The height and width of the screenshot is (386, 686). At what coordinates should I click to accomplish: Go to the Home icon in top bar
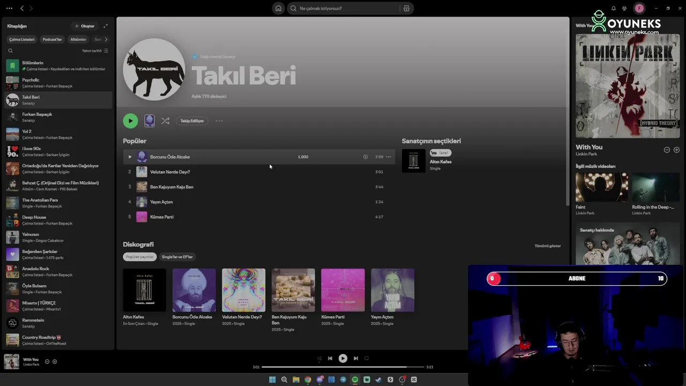tap(278, 8)
